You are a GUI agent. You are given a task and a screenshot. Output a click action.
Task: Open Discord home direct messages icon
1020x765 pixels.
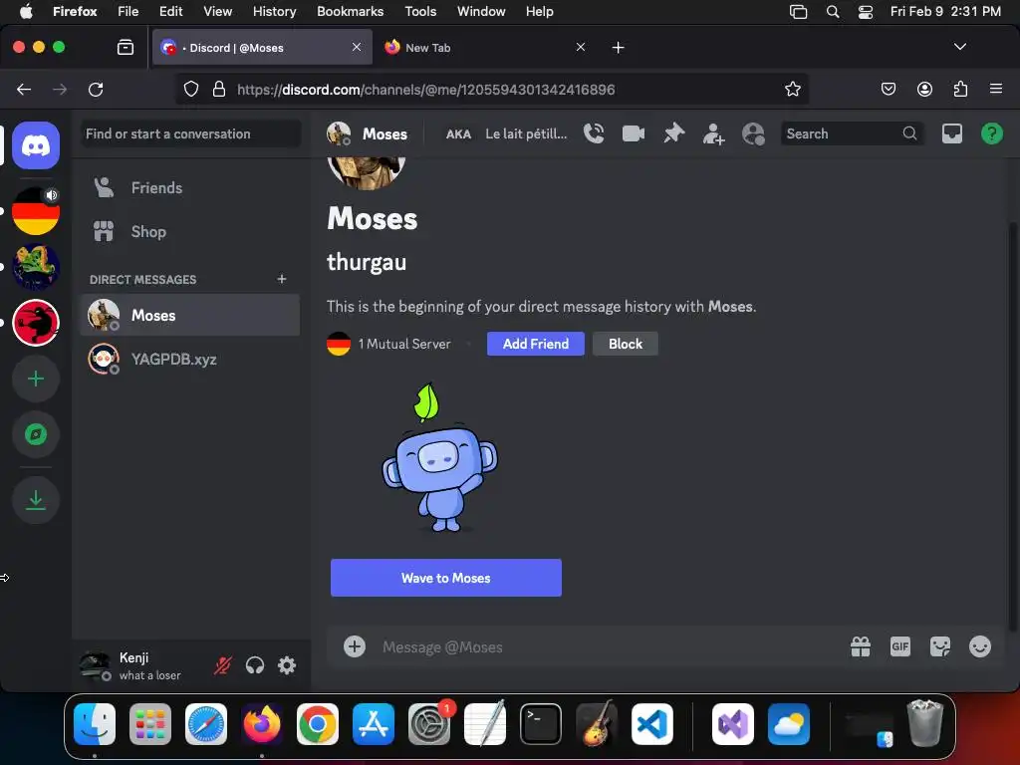(36, 145)
